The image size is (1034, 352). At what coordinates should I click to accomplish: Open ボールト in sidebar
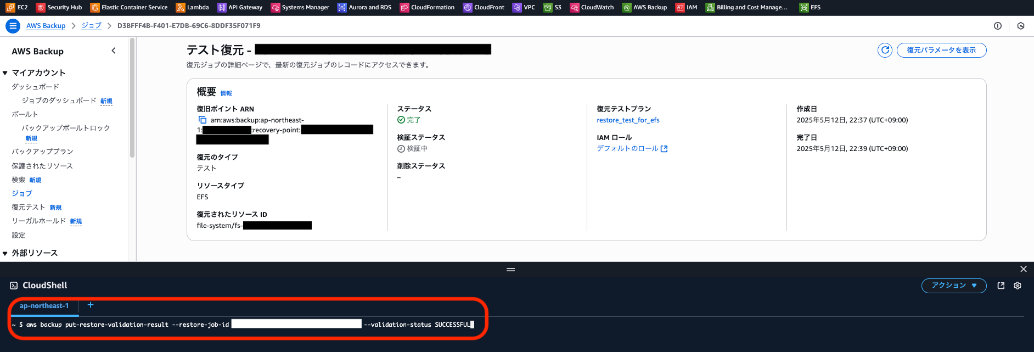point(25,114)
